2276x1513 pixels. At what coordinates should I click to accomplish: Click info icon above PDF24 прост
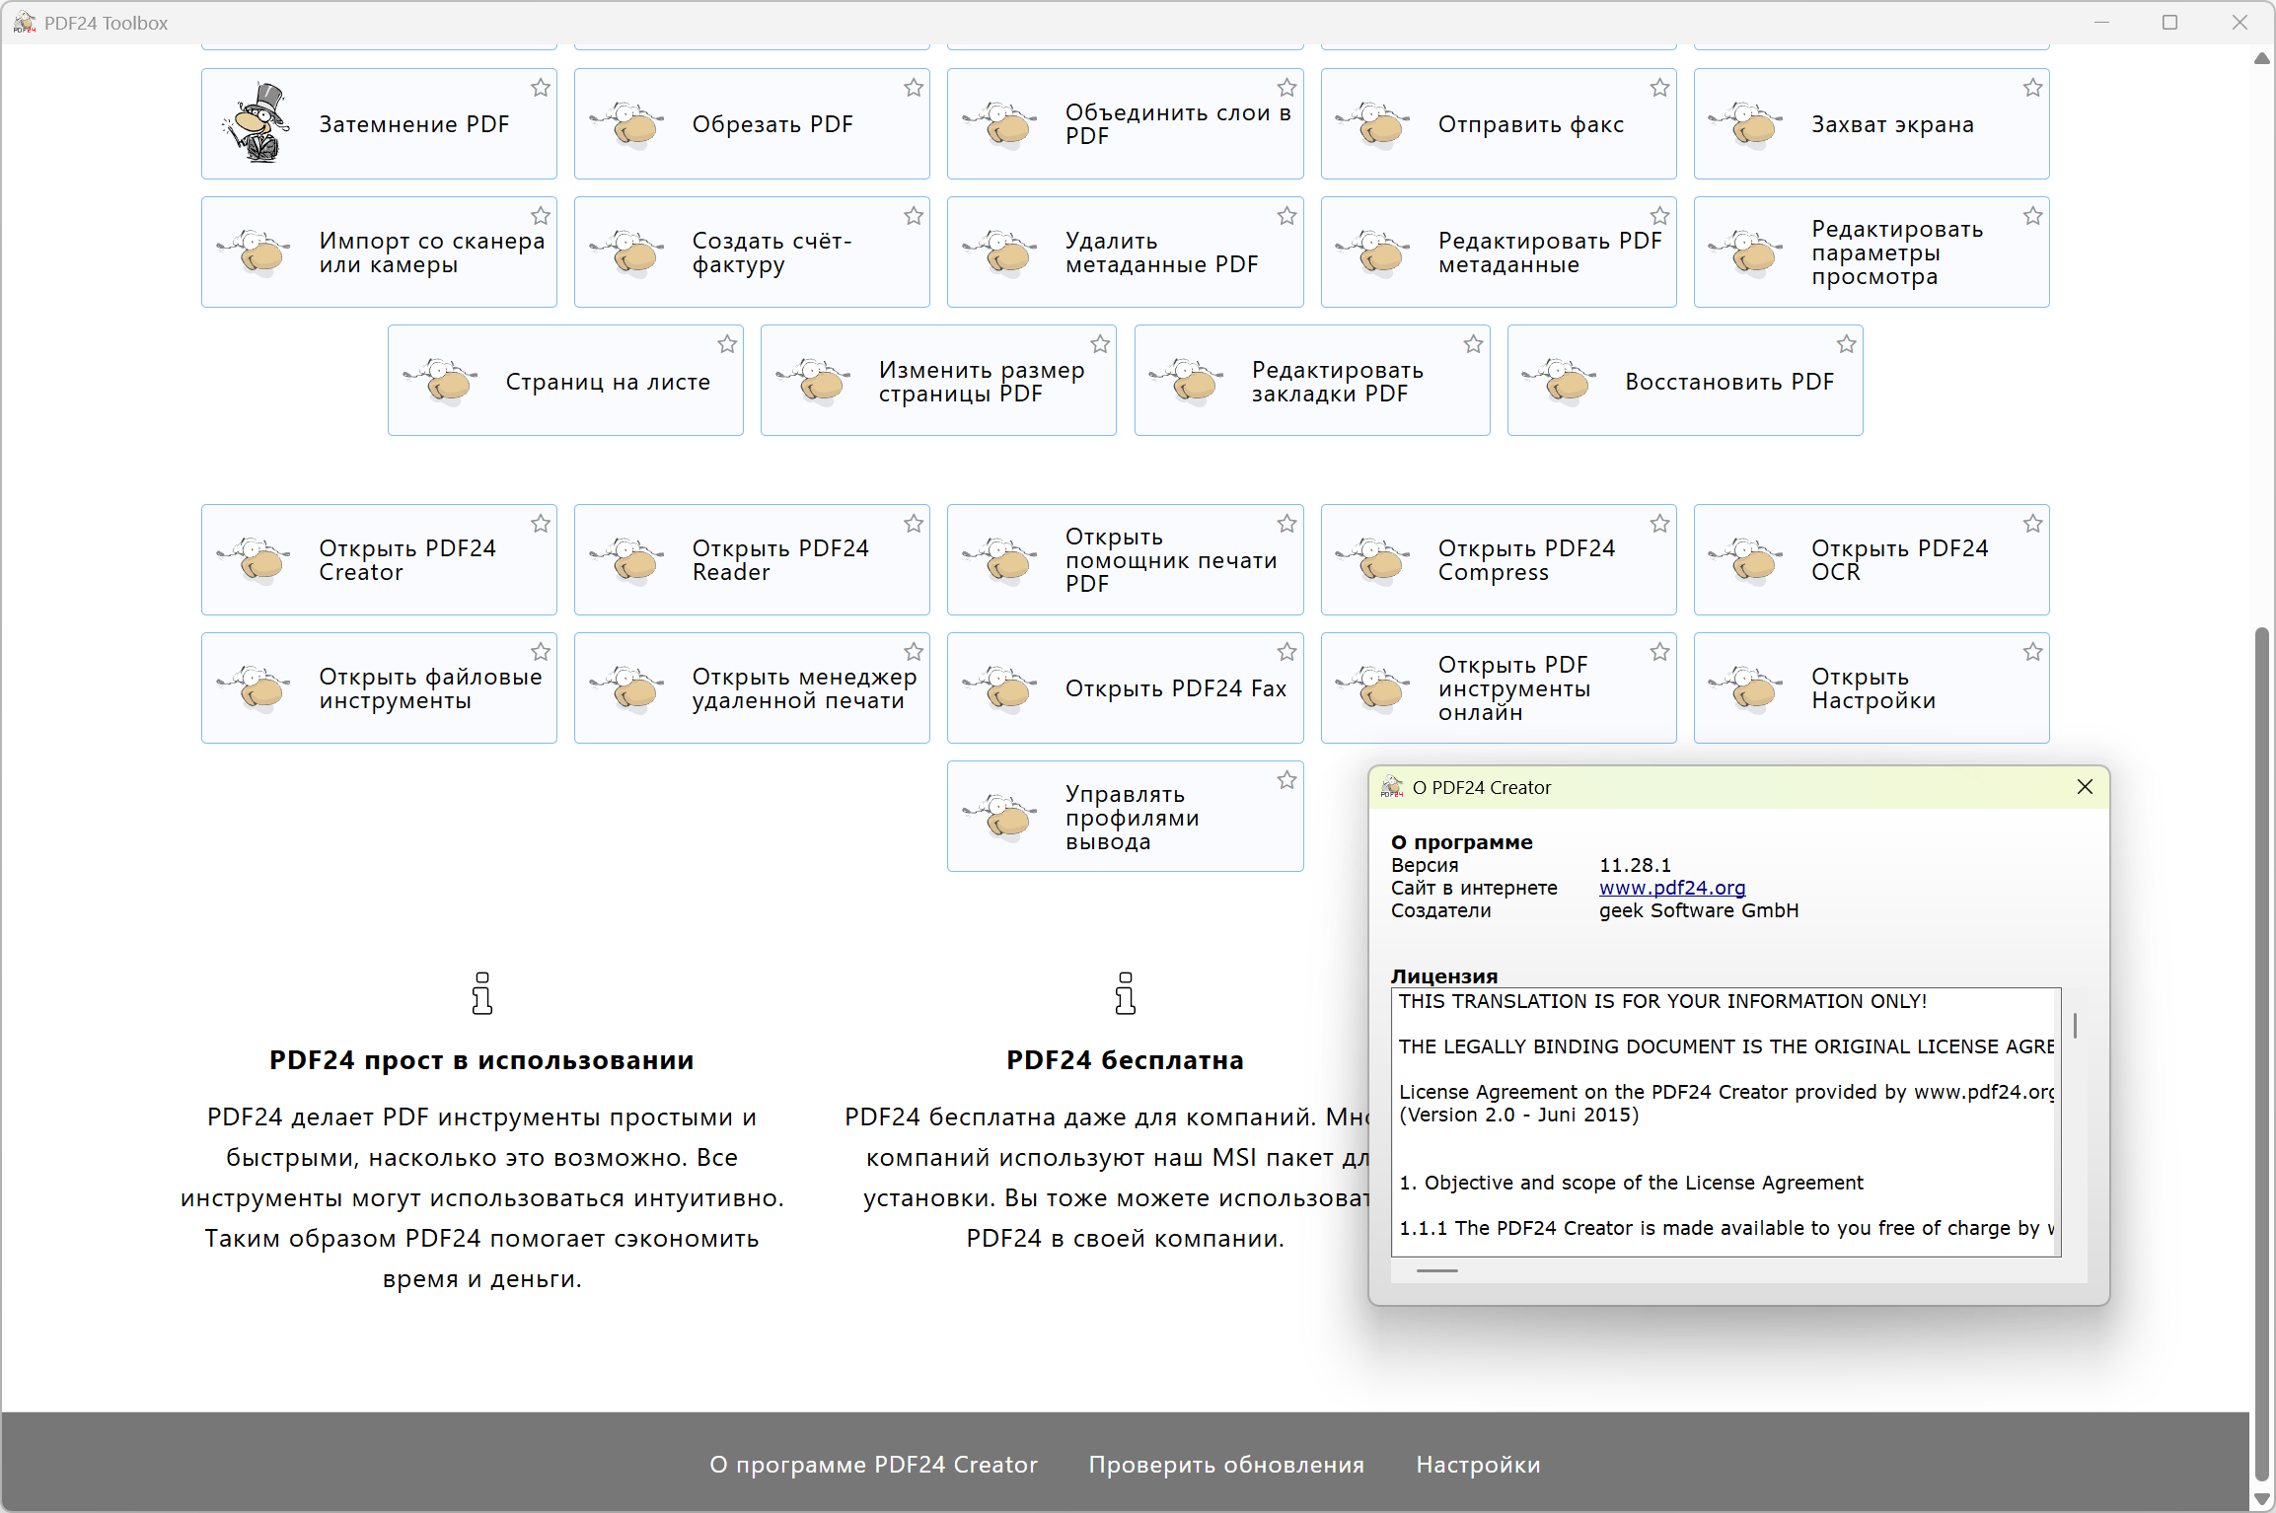click(x=481, y=993)
